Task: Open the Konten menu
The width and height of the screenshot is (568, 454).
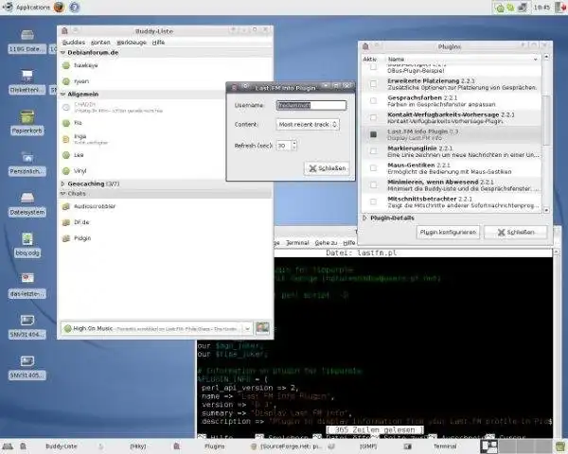Action: (100, 43)
